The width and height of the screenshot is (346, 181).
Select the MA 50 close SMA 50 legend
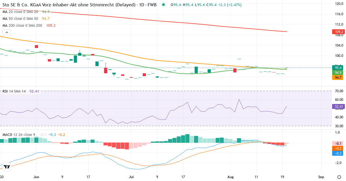(20, 18)
